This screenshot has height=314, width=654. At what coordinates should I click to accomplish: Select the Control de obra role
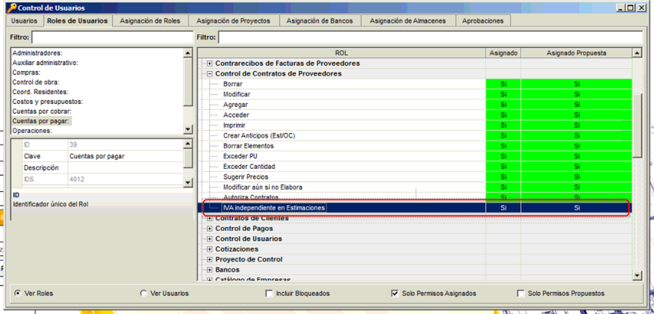[x=36, y=82]
